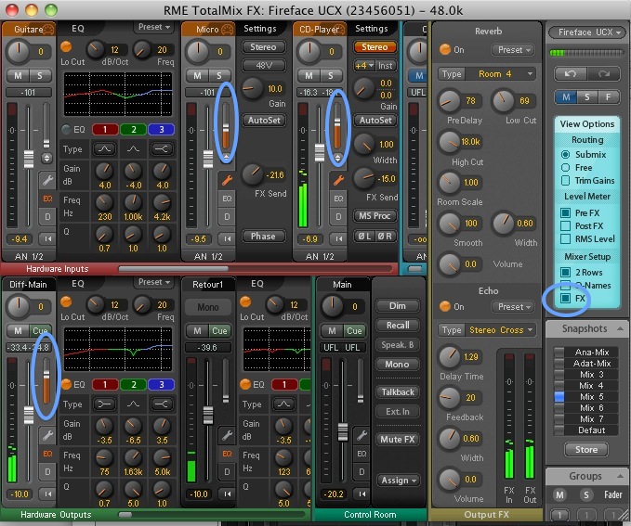Open the wrench settings of Main channel
The image size is (631, 526).
(362, 436)
